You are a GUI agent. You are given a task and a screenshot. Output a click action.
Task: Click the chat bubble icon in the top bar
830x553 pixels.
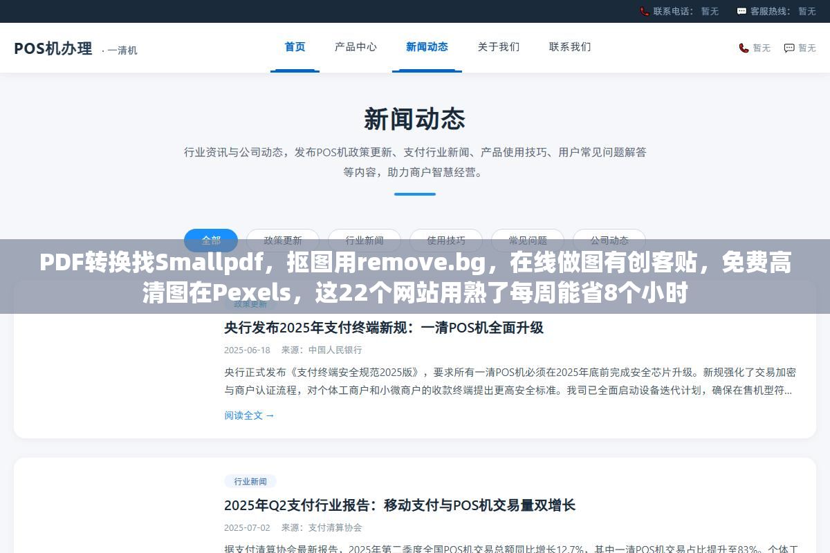click(x=742, y=11)
